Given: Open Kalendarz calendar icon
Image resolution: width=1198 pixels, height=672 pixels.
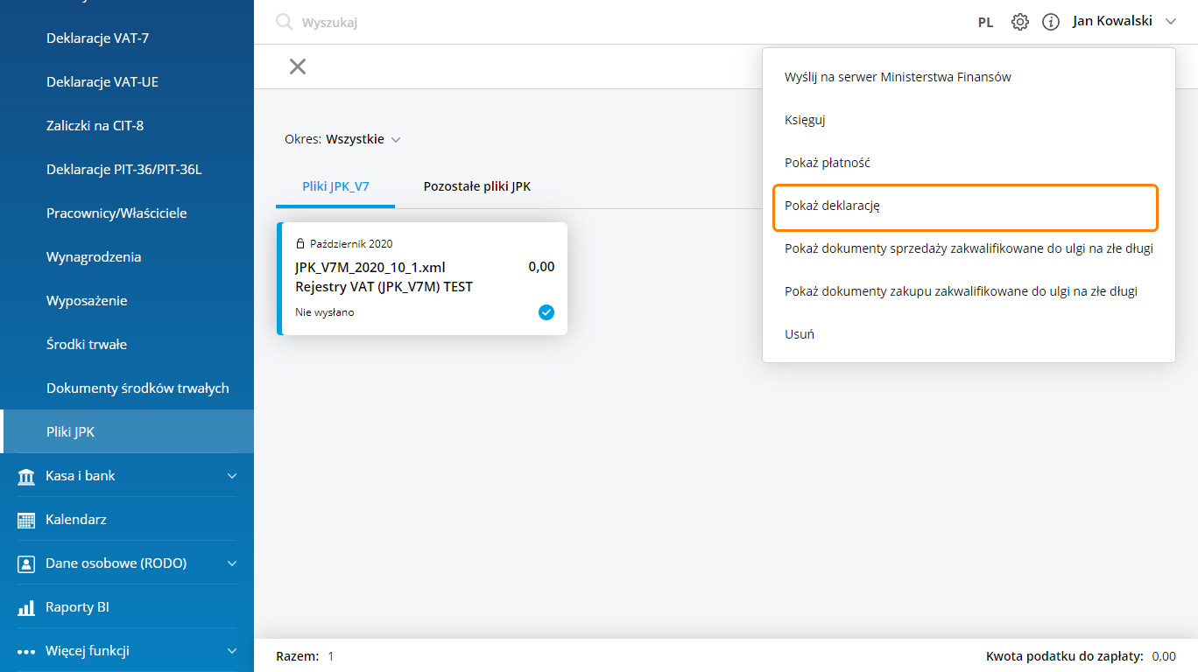Looking at the screenshot, I should click(x=26, y=520).
